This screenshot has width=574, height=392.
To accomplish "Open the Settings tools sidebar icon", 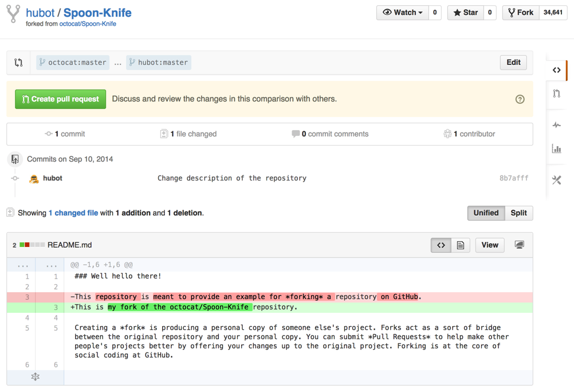I will (556, 180).
